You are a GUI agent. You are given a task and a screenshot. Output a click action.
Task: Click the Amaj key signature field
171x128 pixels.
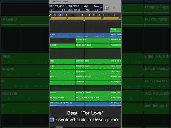click(96, 6)
